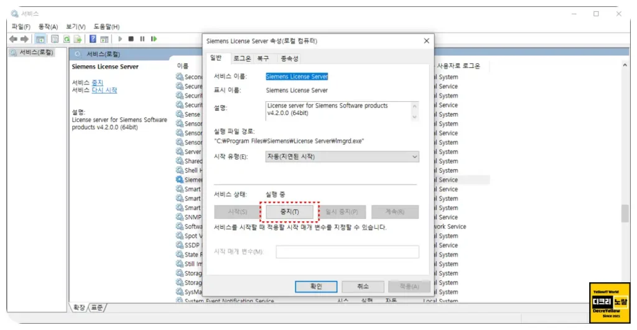Click the services list vertical scrollbar thumb
Viewport: 637px width, 330px height.
pos(625,214)
